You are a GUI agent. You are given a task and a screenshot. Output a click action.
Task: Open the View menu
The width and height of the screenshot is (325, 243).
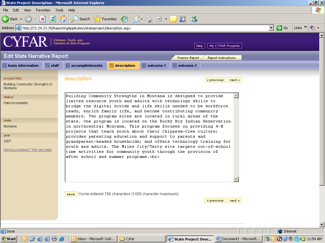coord(27,10)
